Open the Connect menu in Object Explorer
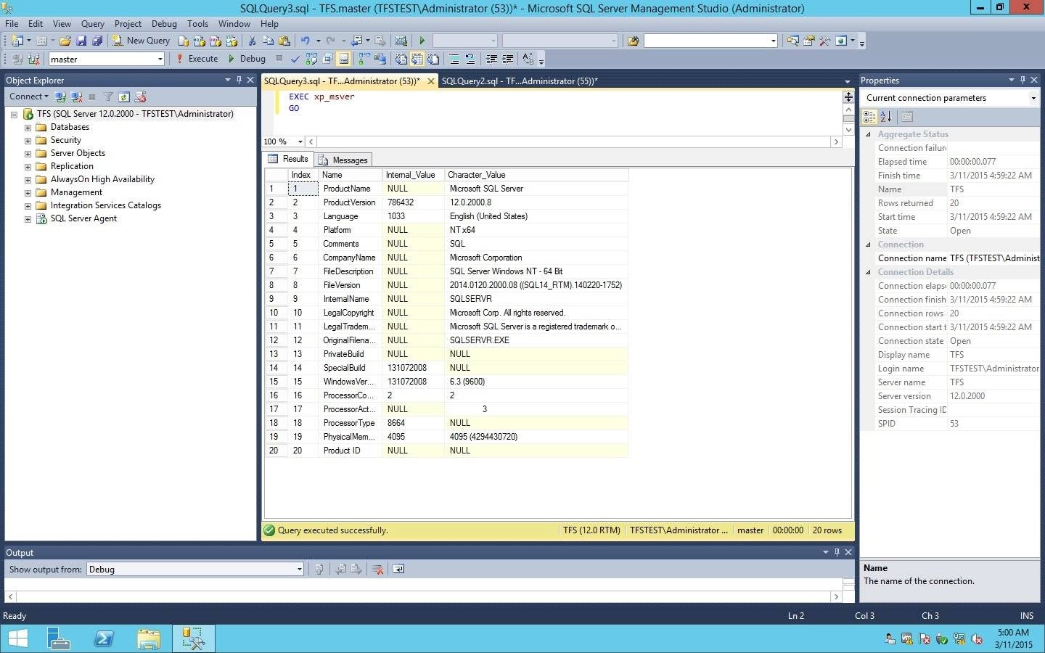 28,96
